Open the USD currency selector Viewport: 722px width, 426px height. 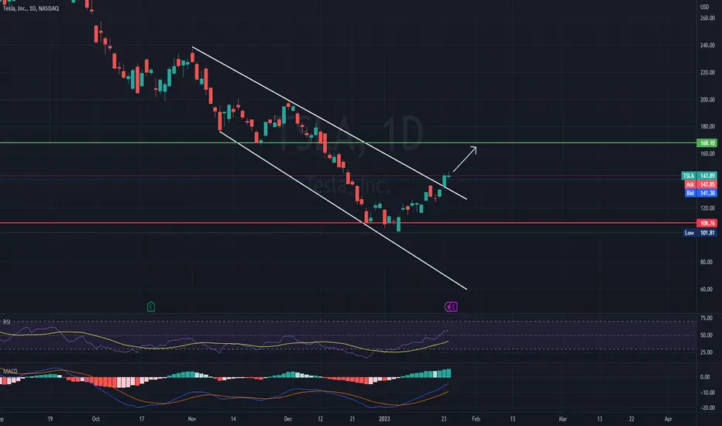coord(704,7)
